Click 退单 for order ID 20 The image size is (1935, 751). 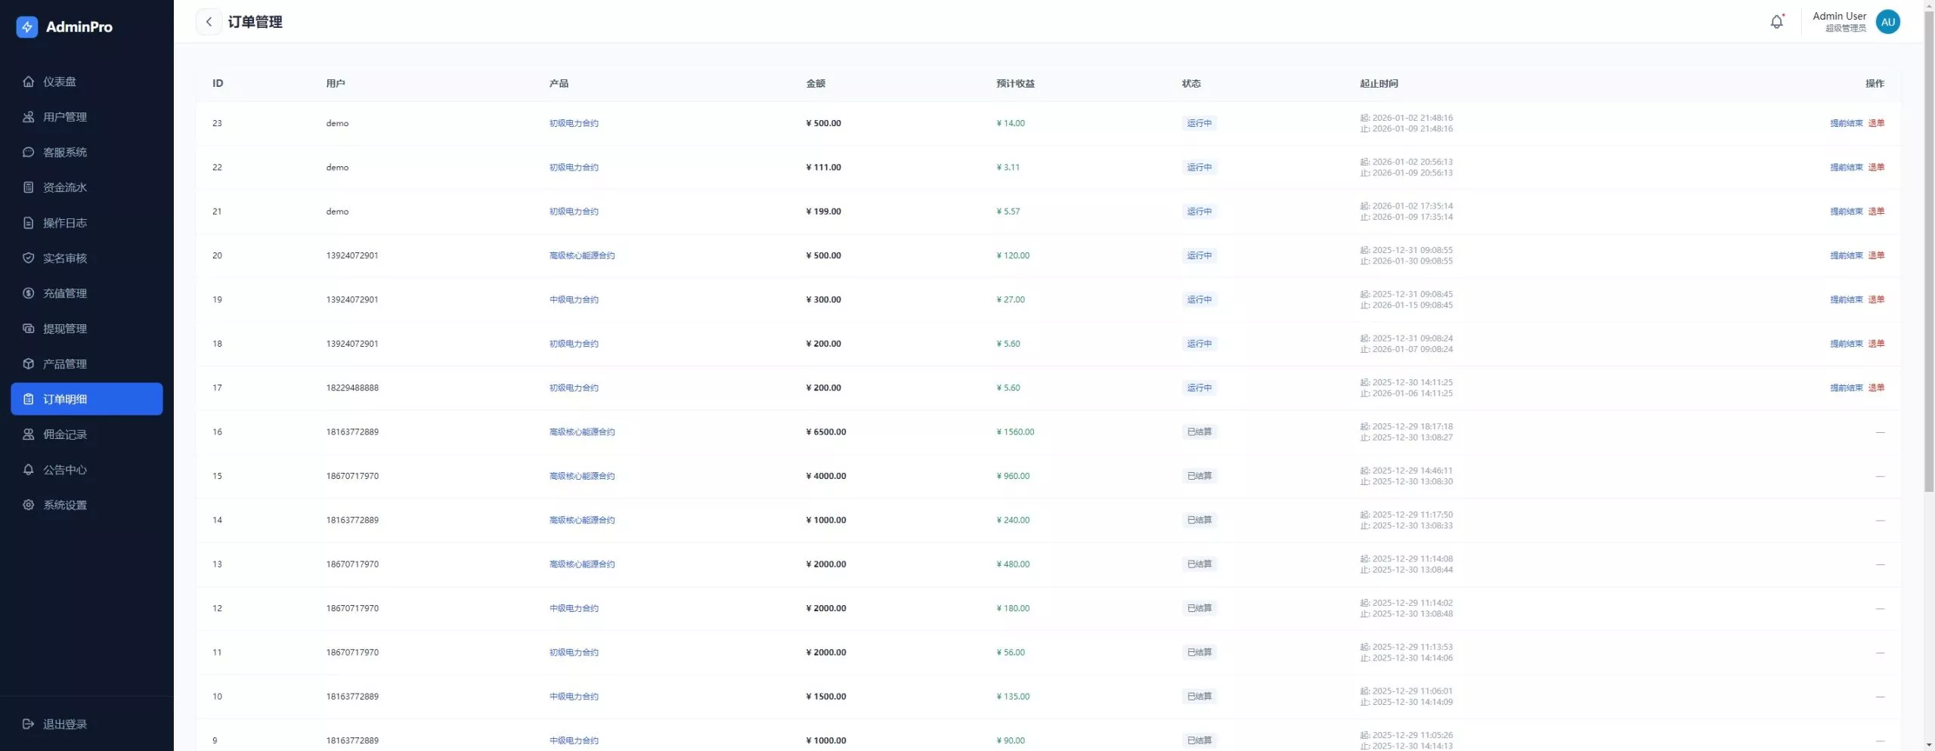1876,255
